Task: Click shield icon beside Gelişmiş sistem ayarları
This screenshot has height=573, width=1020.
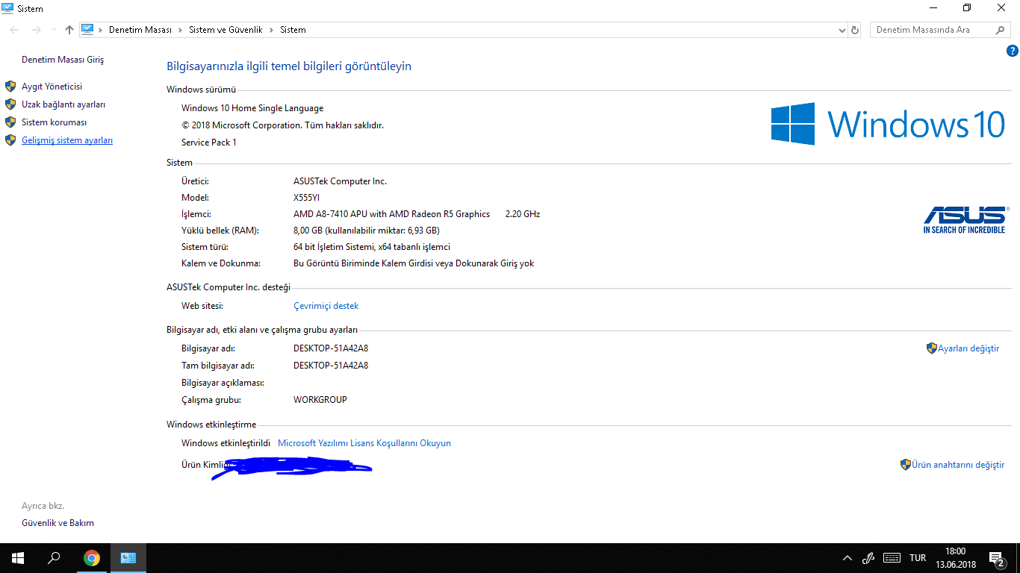Action: [10, 140]
